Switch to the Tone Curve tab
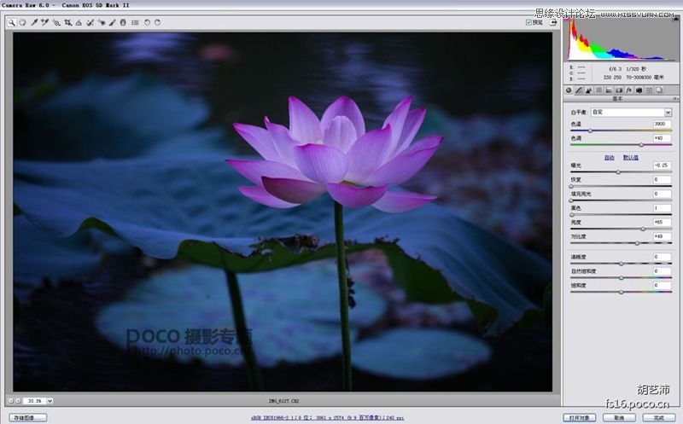Screen dimensions: 683x424 [x=579, y=90]
